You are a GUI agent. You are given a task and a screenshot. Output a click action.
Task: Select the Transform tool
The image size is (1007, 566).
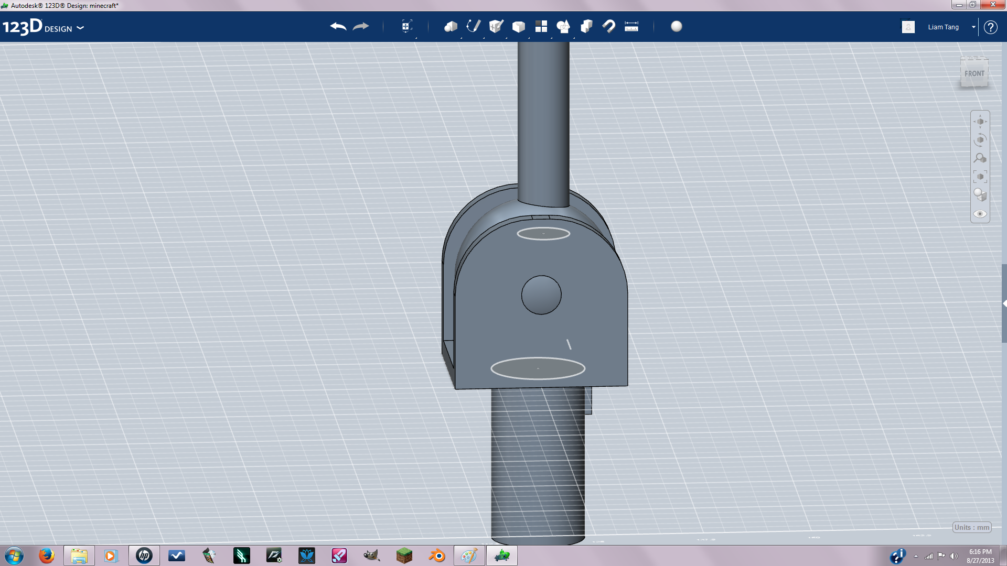click(x=406, y=26)
